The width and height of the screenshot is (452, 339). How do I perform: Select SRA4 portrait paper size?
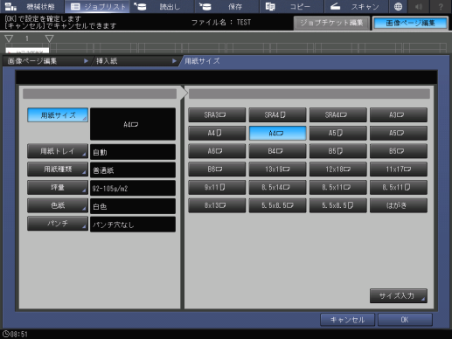(277, 115)
